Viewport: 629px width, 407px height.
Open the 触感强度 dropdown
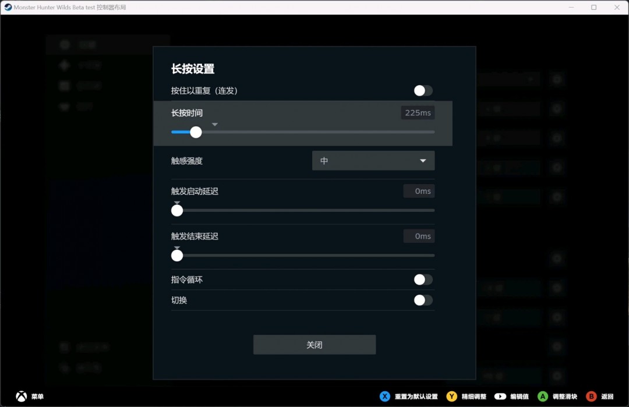pos(373,161)
